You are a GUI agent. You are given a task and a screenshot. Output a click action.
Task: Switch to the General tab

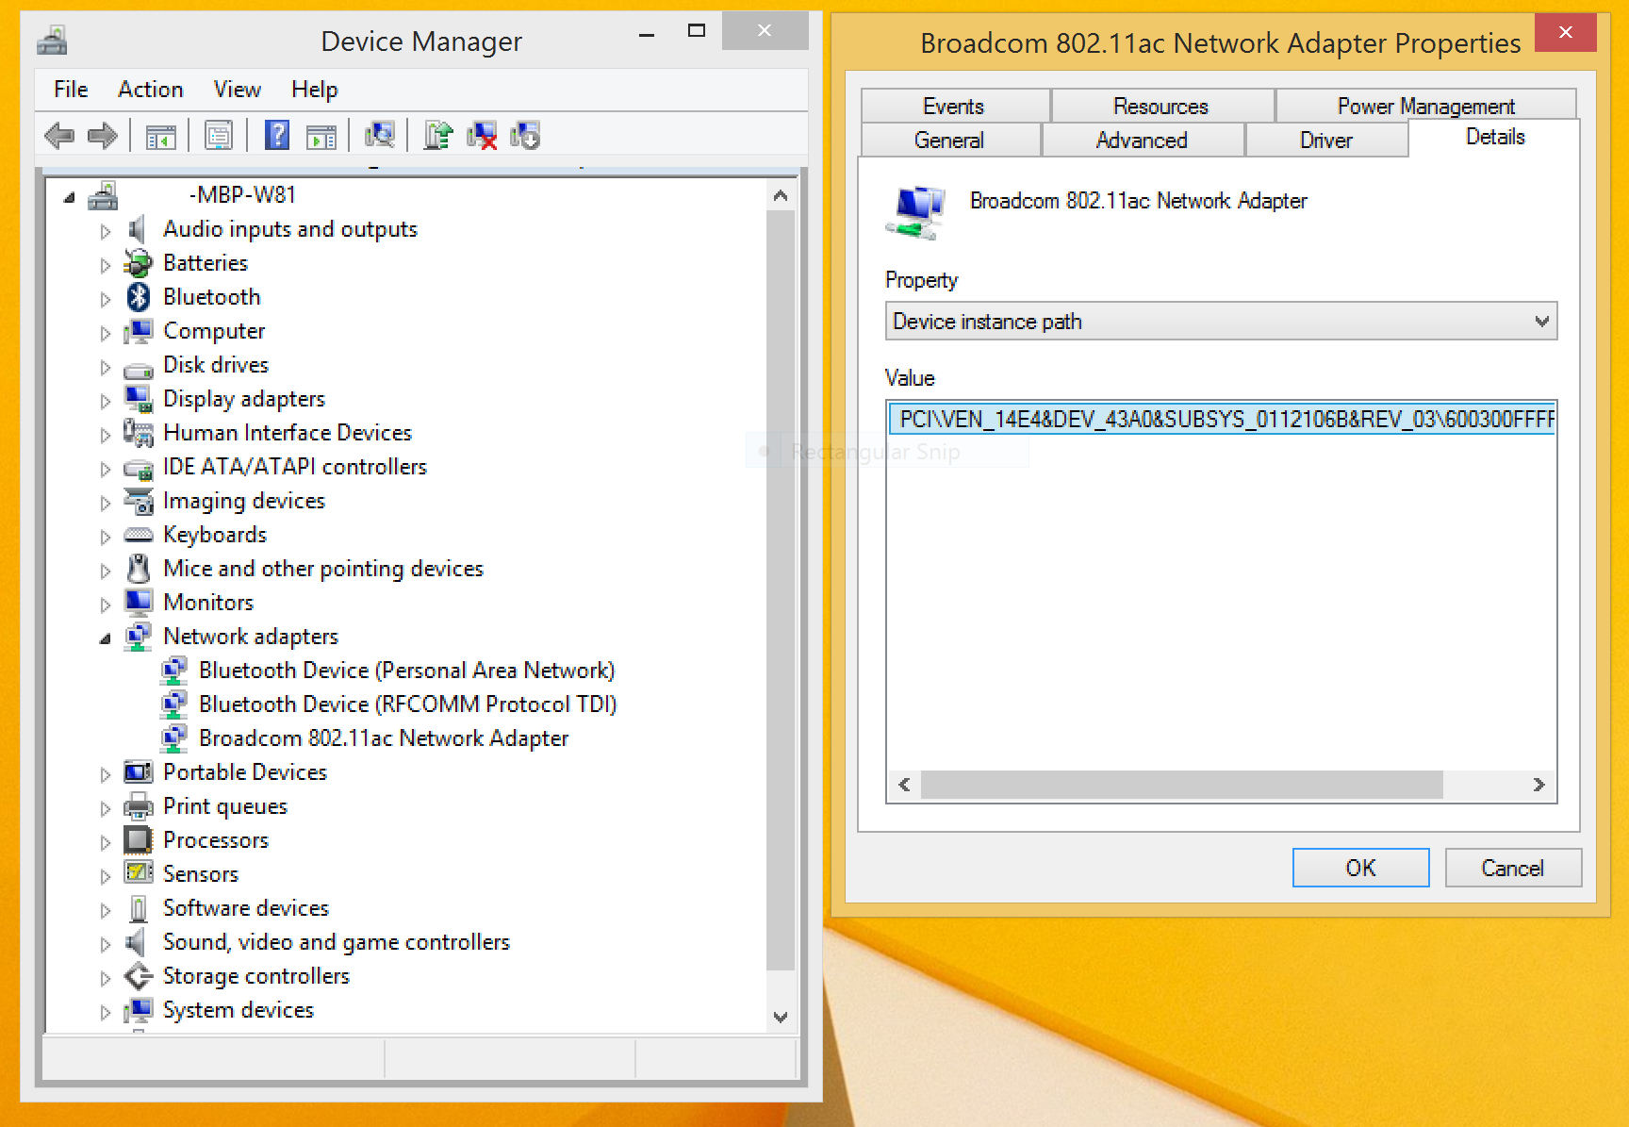(x=950, y=141)
